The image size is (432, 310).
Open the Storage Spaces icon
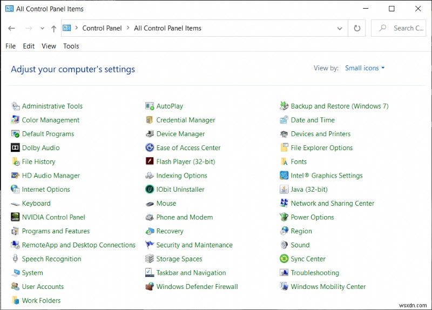point(150,259)
